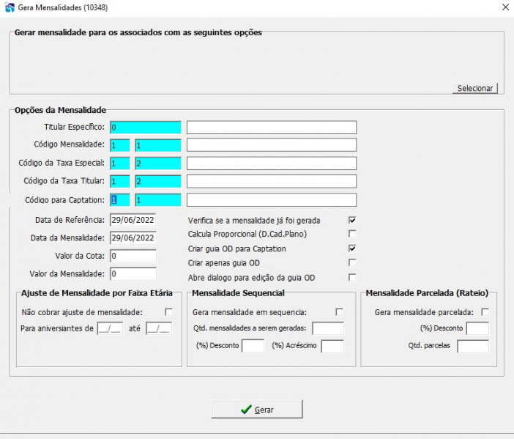Click the Data da Mensalidade date field
The image size is (514, 439).
(133, 238)
